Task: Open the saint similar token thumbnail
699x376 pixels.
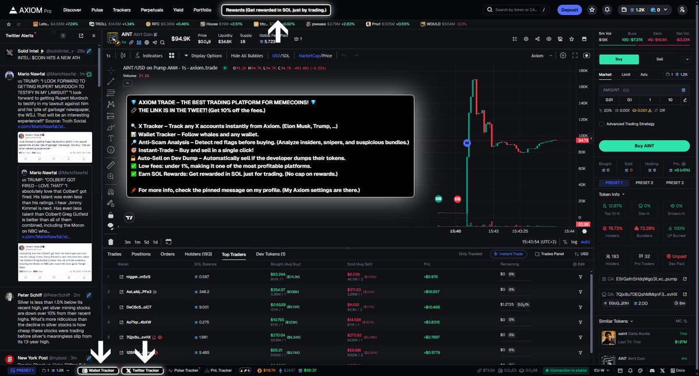Action: pos(609,338)
